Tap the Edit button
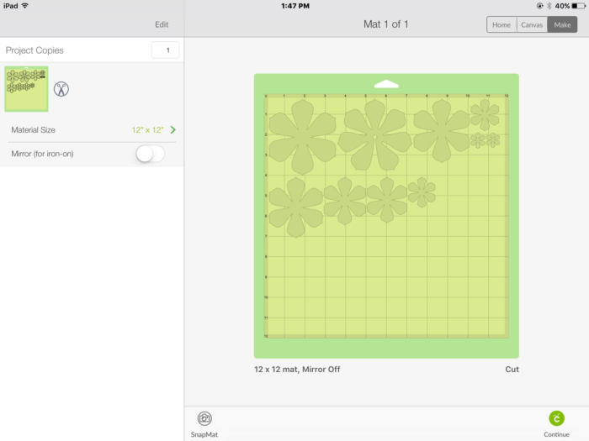Viewport: 589px width, 441px height. [x=162, y=24]
